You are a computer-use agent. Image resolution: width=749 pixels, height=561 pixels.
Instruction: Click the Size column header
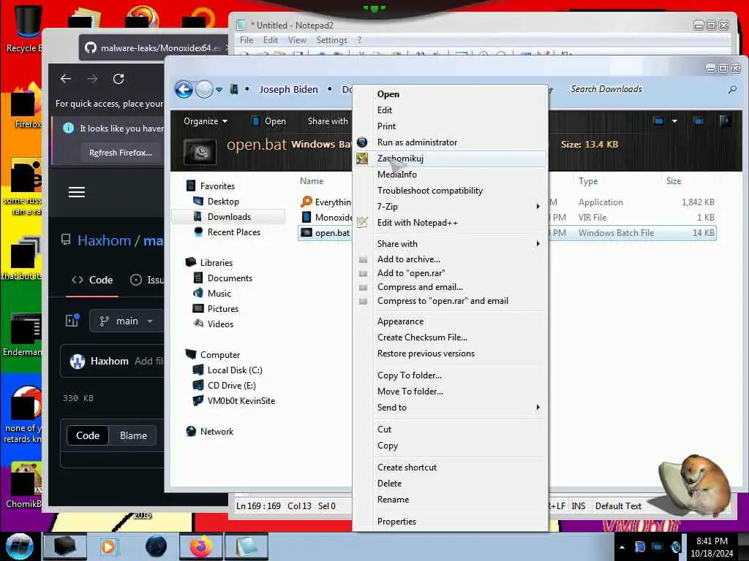click(x=674, y=181)
